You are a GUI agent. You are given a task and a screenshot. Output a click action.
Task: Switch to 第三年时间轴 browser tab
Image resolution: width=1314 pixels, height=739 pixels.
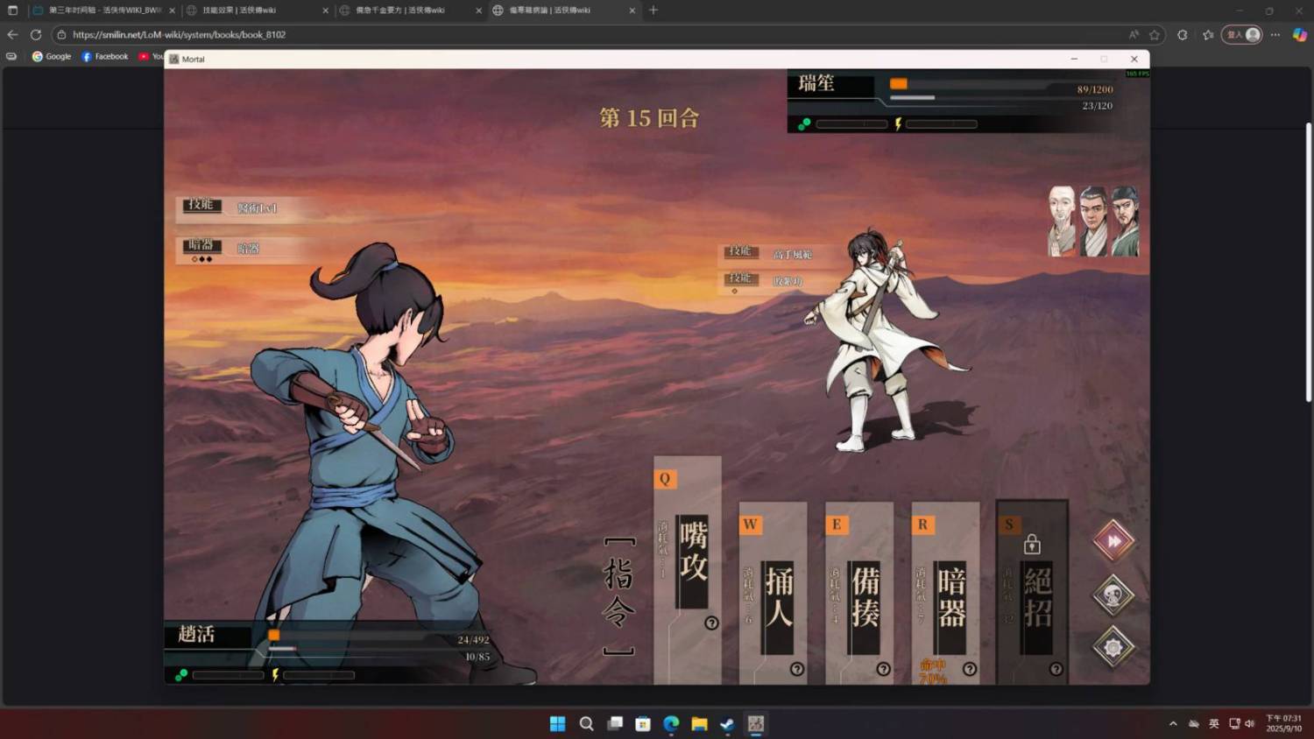click(103, 11)
